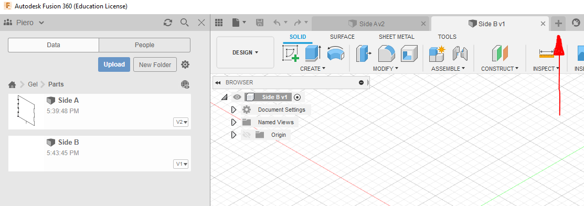
Task: Select the Revolve tool
Action: (336, 53)
